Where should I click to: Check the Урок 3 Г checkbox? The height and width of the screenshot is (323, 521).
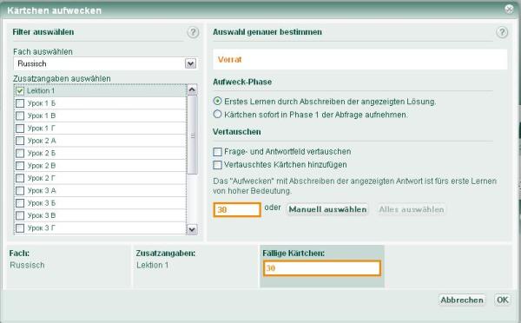pyautogui.click(x=20, y=228)
